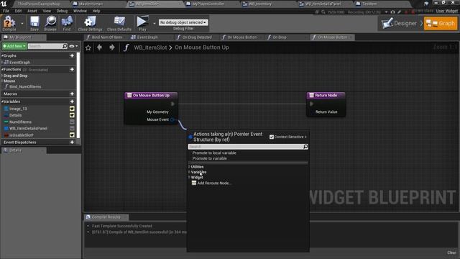Click the favorite star icon in graph

coord(88,47)
